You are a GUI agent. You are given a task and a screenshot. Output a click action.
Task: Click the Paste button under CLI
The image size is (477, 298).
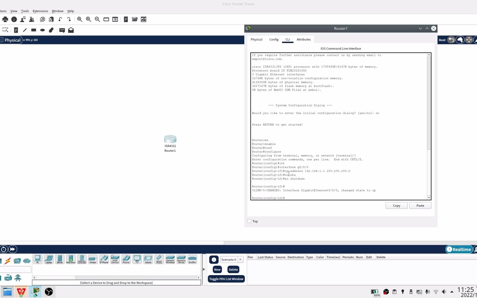420,206
